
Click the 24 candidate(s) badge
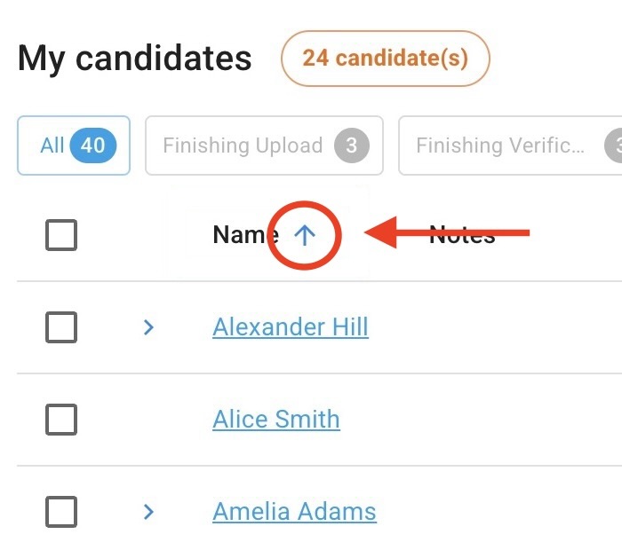[x=385, y=59]
